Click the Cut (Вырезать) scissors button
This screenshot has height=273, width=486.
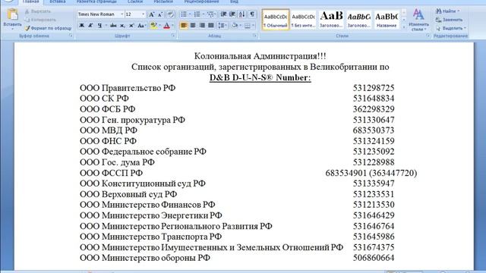pos(37,11)
